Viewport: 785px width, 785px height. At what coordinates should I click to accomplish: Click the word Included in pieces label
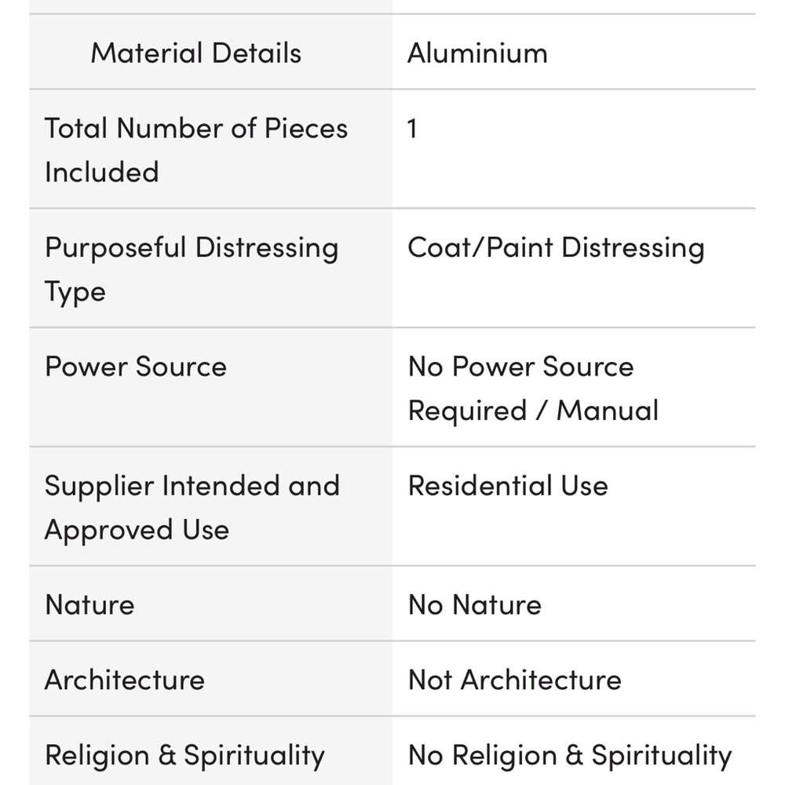pos(101,172)
